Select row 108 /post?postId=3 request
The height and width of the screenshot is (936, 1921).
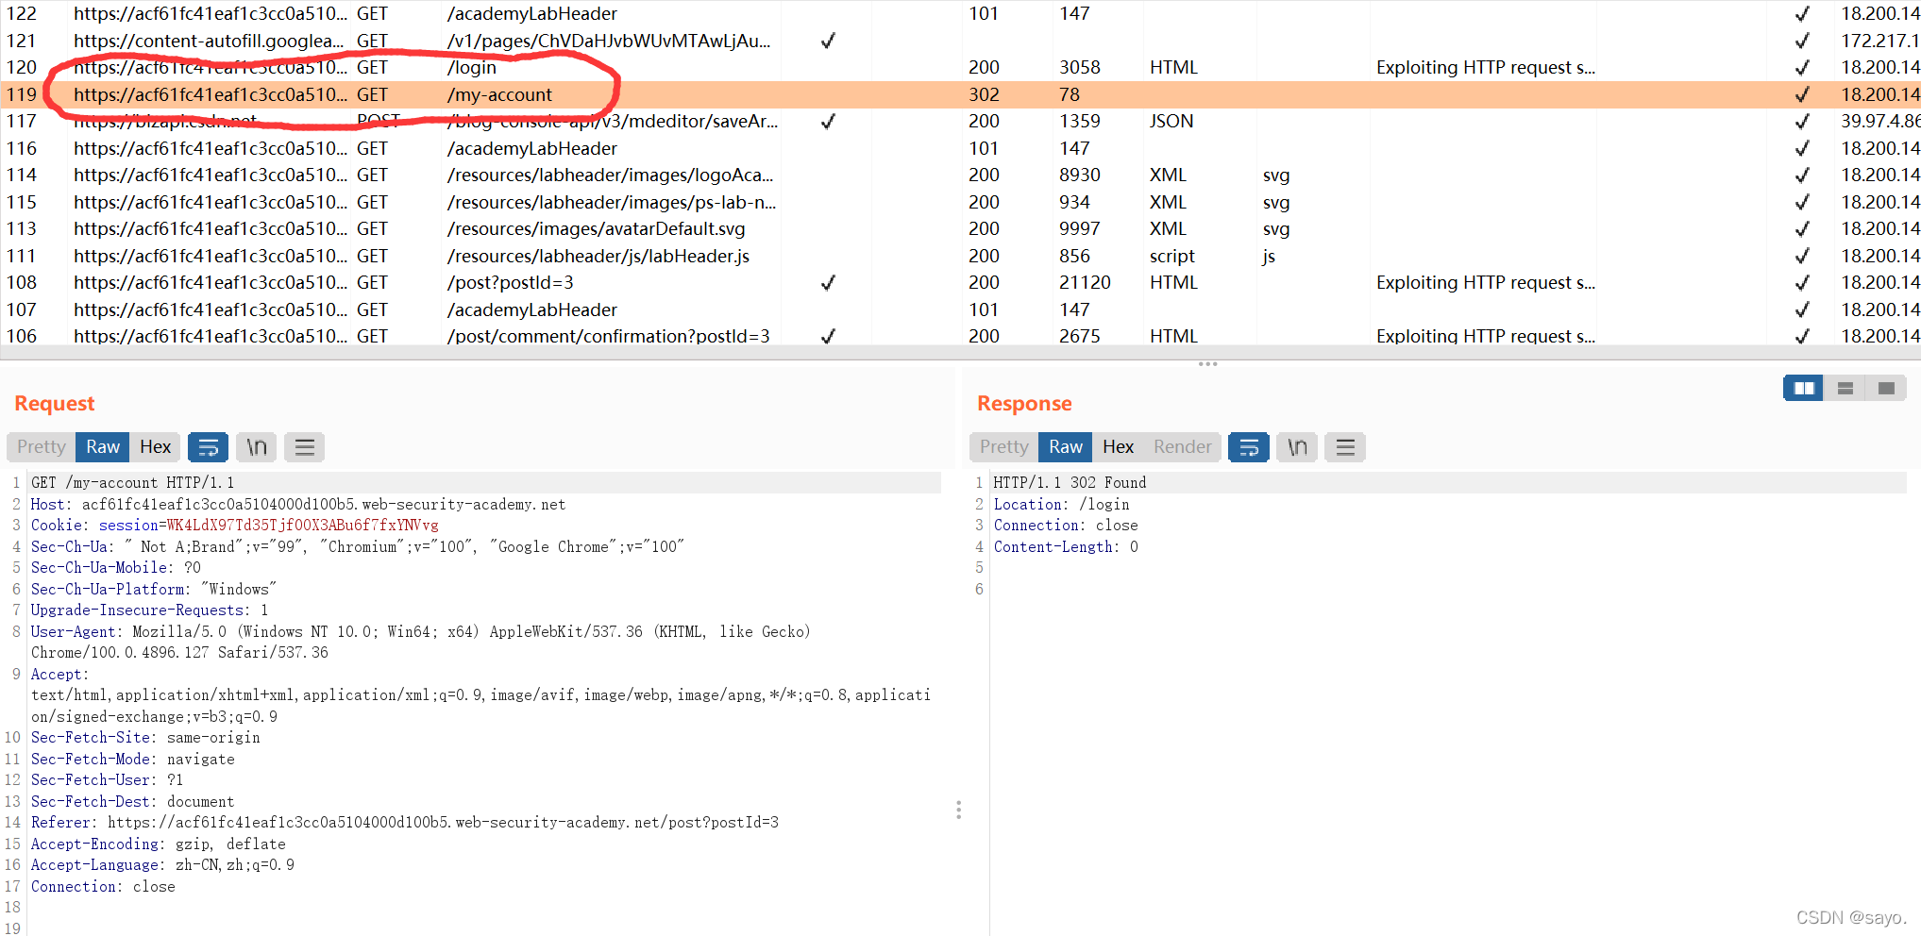[960, 282]
